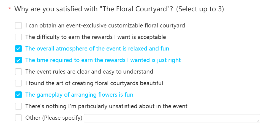The width and height of the screenshot is (280, 129).
Task: Click the blue text "The overall atmosphere of the event"
Action: click(97, 49)
